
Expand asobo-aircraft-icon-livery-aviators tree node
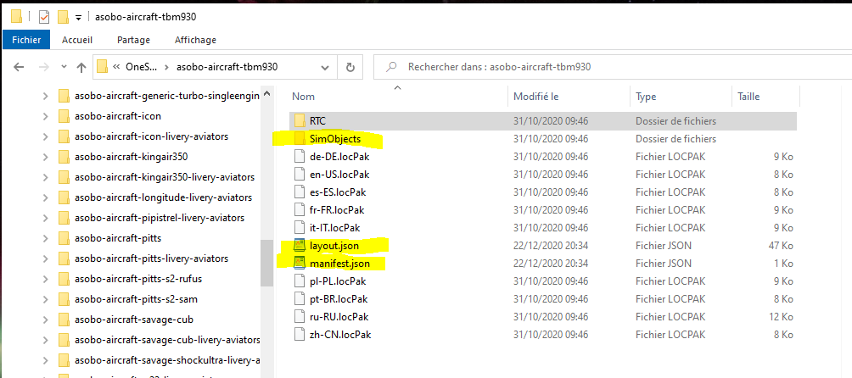46,136
